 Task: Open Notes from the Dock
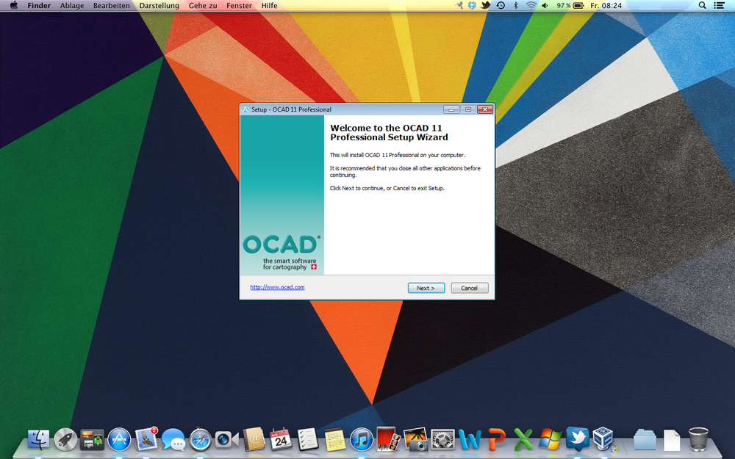(x=334, y=439)
